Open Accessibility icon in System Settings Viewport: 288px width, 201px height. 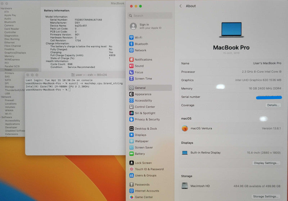(x=131, y=100)
